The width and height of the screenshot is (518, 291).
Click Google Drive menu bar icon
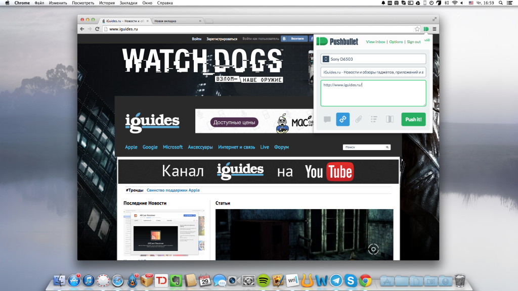(x=417, y=3)
